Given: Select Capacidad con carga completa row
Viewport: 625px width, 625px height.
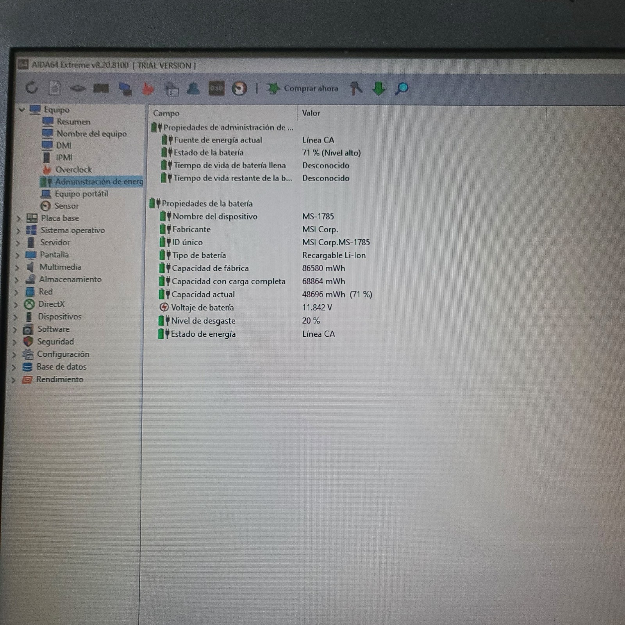Looking at the screenshot, I should pyautogui.click(x=252, y=281).
